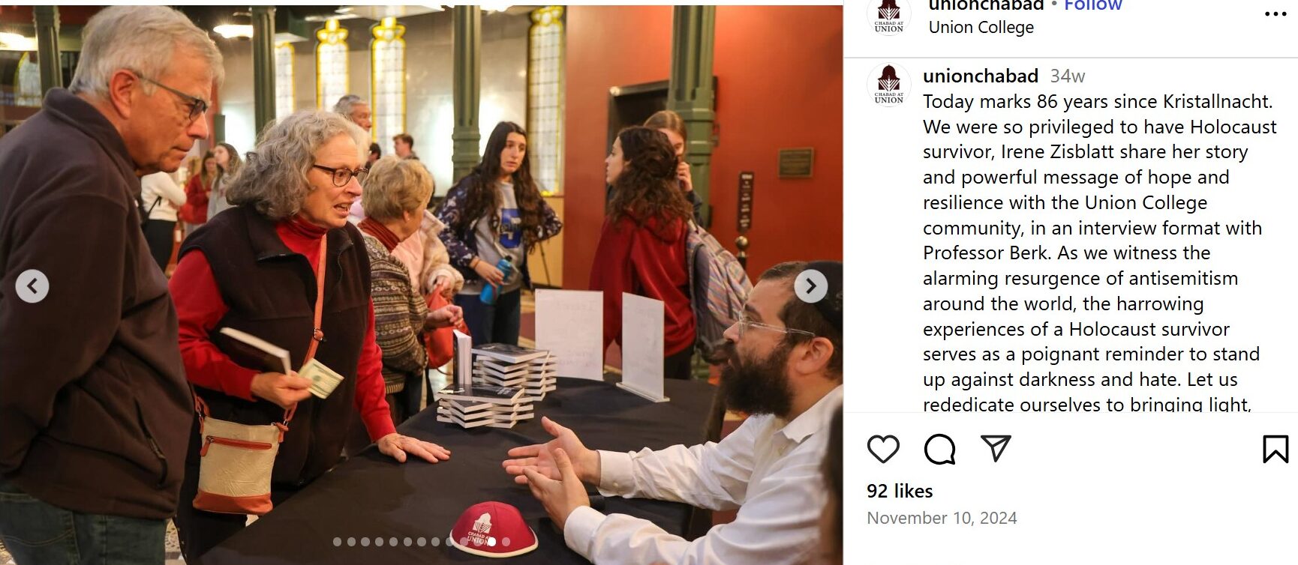Screen dimensions: 1298x565
Task: Open the Union College location link
Action: tap(981, 28)
